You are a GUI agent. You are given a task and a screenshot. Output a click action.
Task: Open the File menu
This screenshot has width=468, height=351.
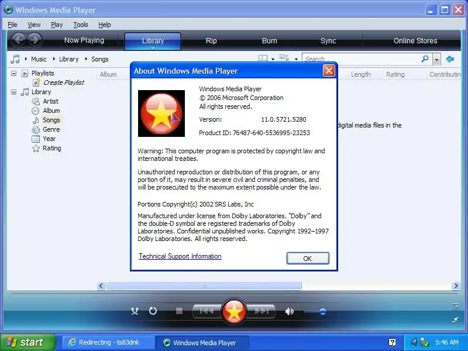tap(12, 25)
